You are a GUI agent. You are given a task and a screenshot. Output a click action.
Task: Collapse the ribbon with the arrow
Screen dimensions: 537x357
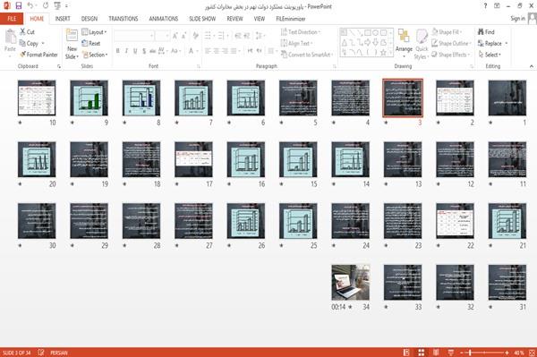[x=531, y=66]
